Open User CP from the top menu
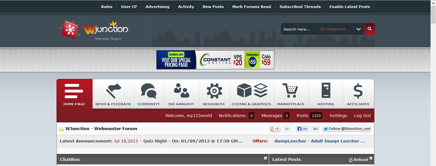Viewport: 436px width, 166px height. pyautogui.click(x=129, y=7)
